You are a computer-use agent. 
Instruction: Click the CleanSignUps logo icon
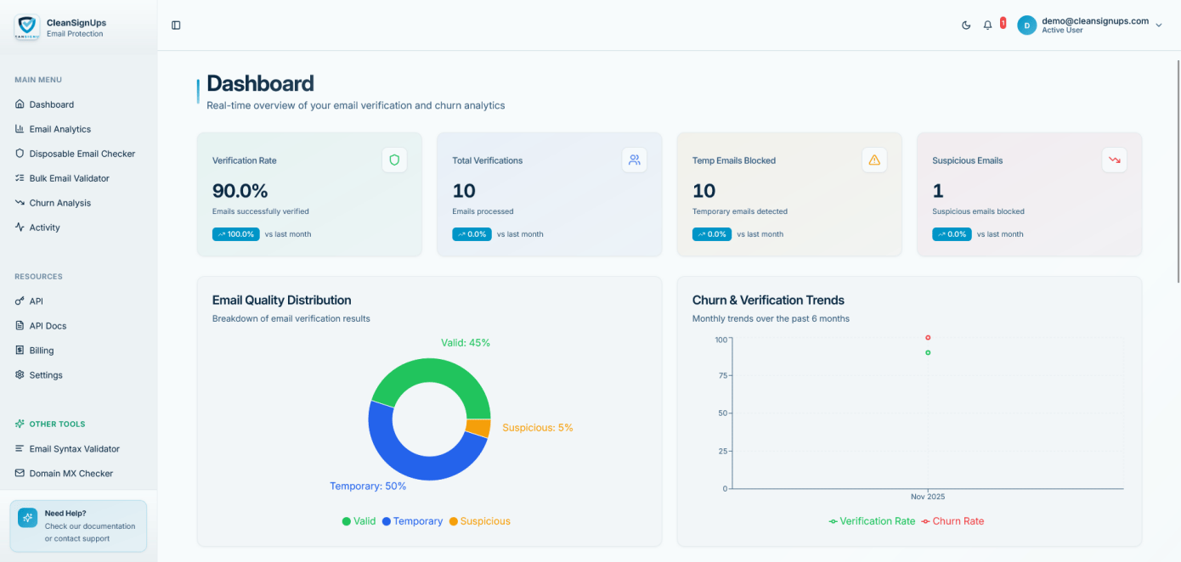(26, 27)
